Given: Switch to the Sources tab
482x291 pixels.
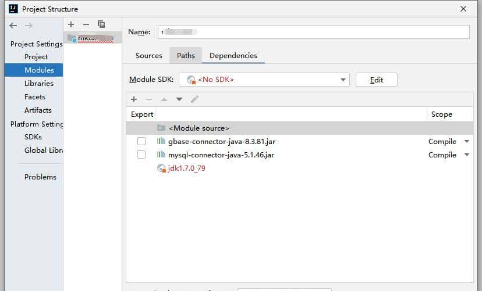Looking at the screenshot, I should click(x=149, y=56).
